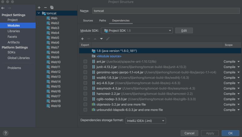Screen dimensions: 242x137
Task: Open Dependencies storage format dropdown
Action: click(146, 121)
